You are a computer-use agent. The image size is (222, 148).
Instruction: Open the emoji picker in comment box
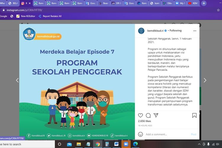[x=141, y=134]
